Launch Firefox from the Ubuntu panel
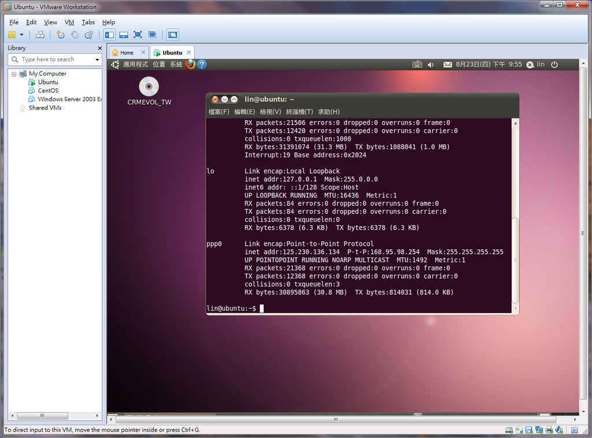Screen dimensions: 592x438 point(190,65)
